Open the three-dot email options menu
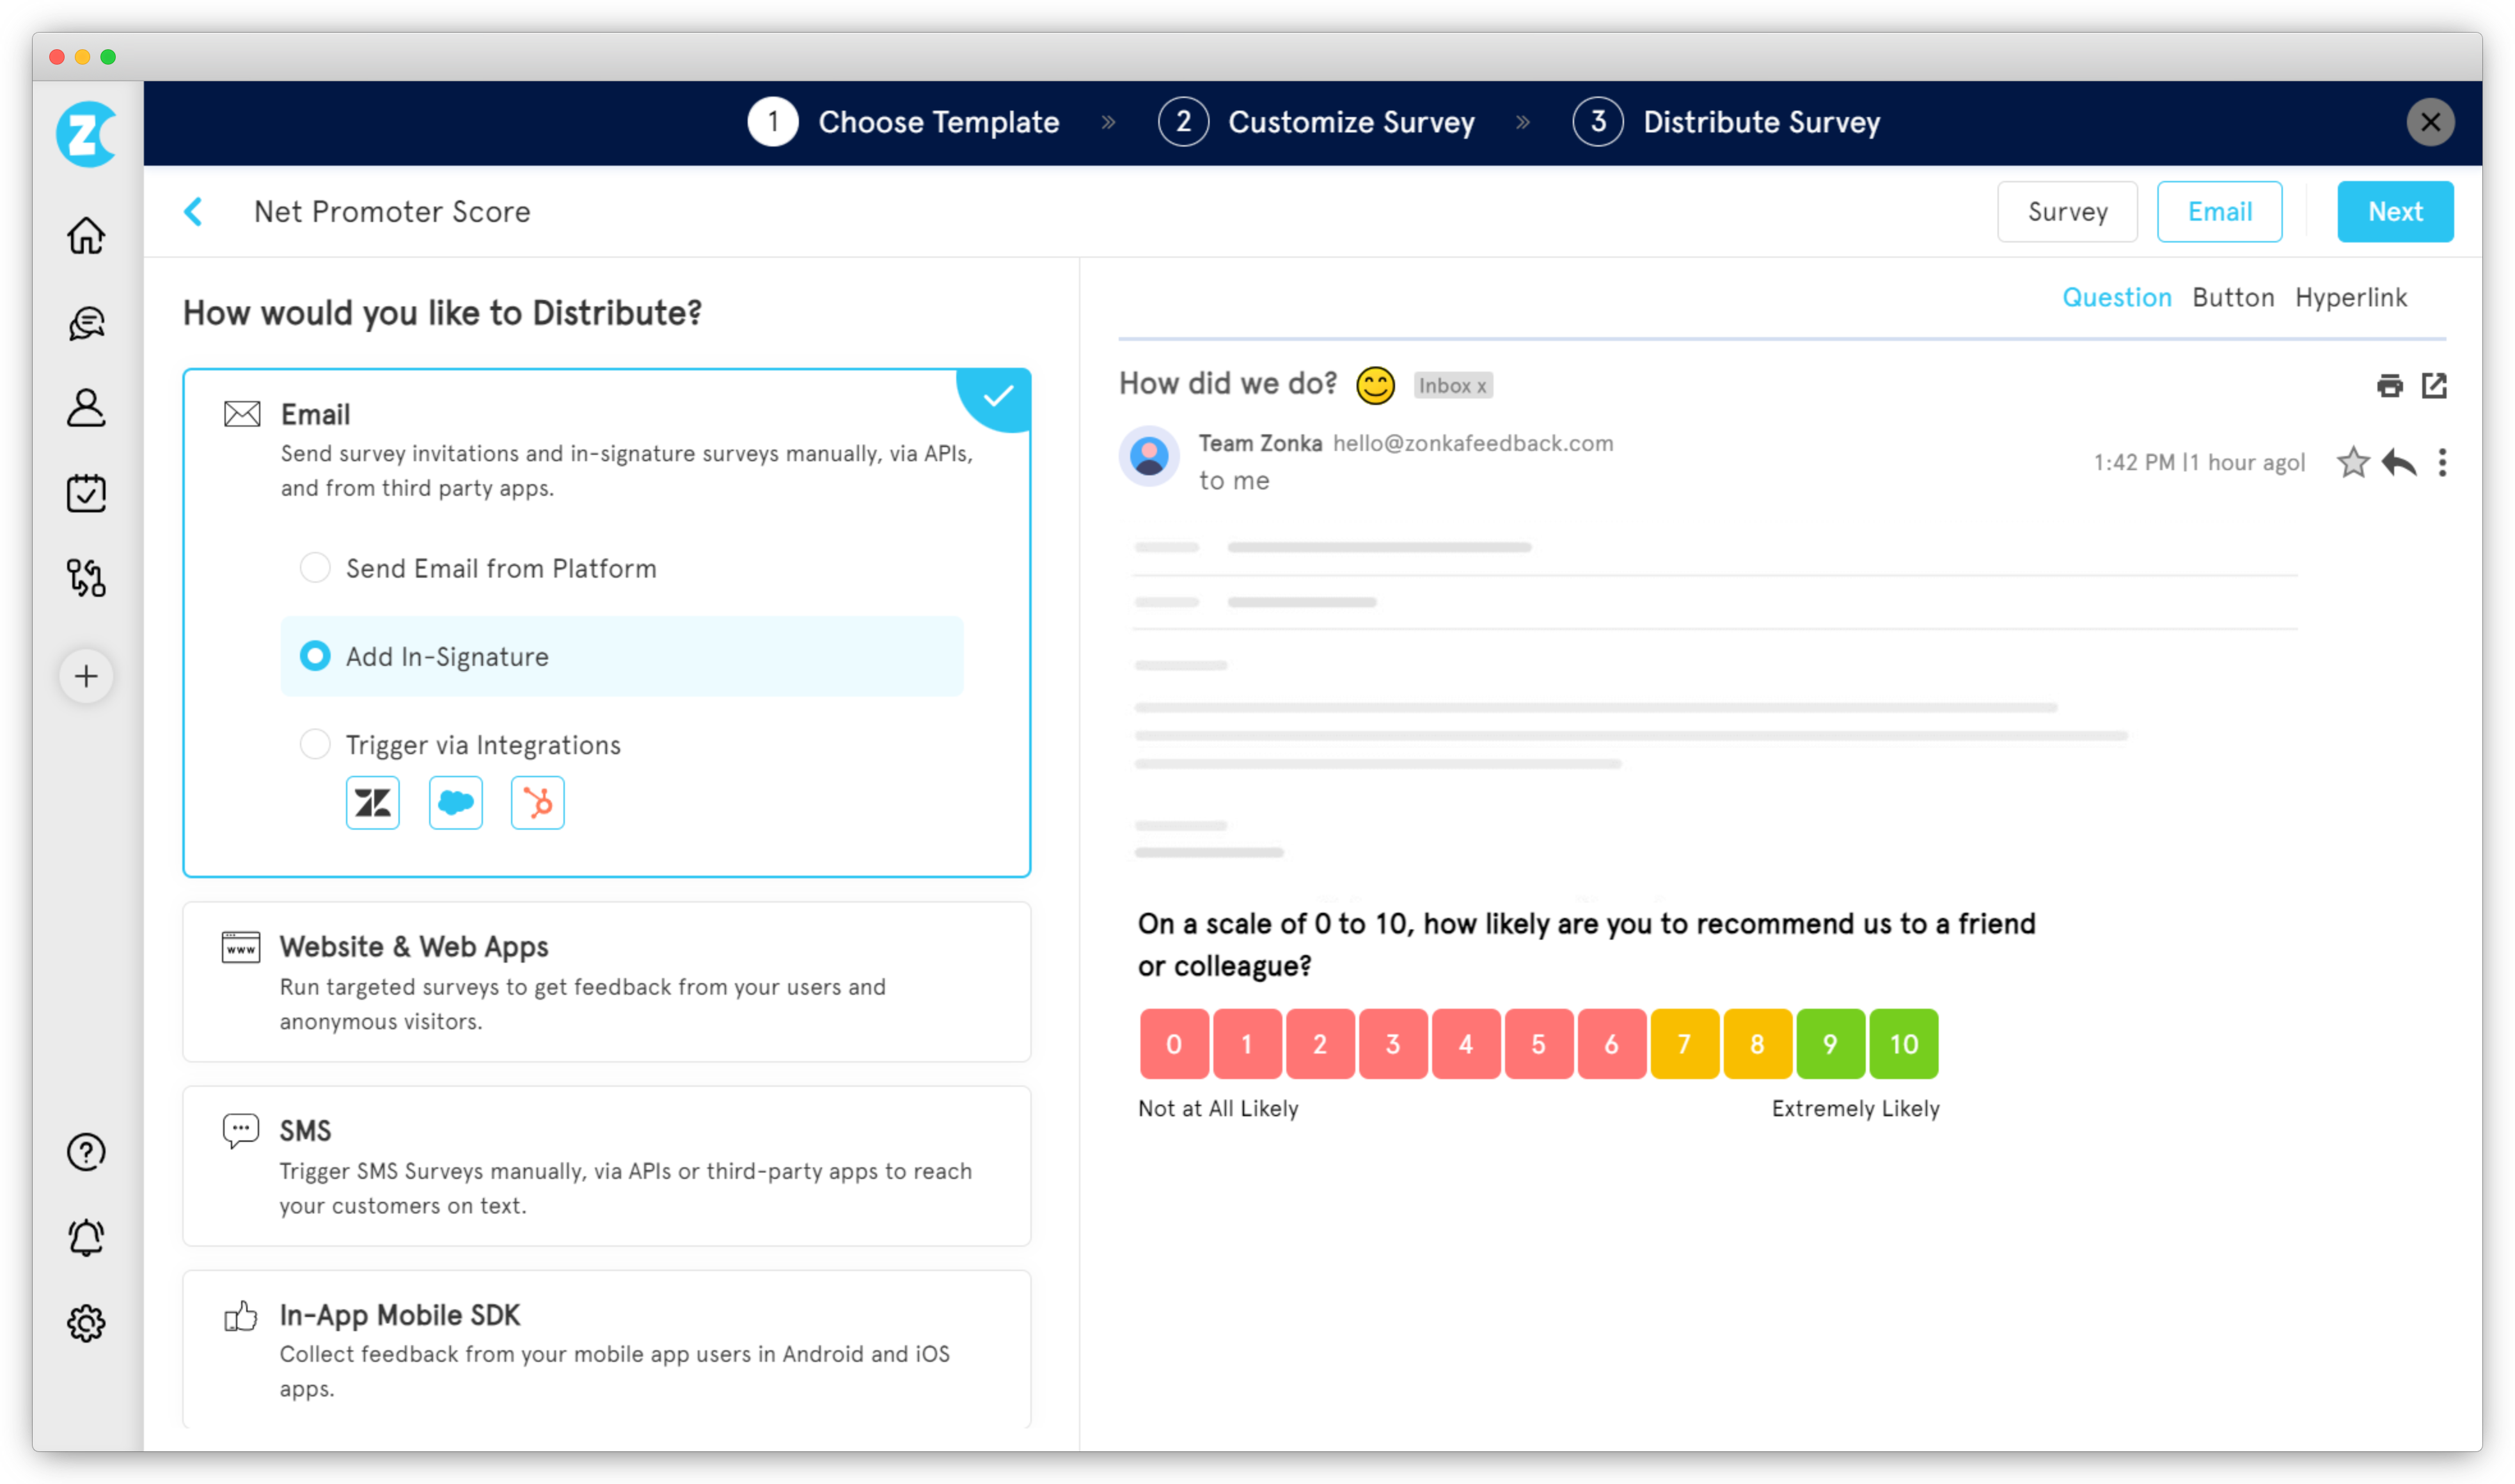Viewport: 2515px width, 1484px height. [x=2443, y=462]
